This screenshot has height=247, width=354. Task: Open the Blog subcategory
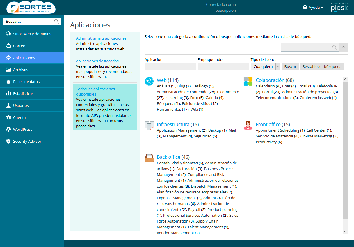[181, 86]
